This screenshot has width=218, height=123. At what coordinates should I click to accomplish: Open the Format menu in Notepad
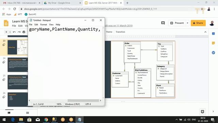[44, 25]
